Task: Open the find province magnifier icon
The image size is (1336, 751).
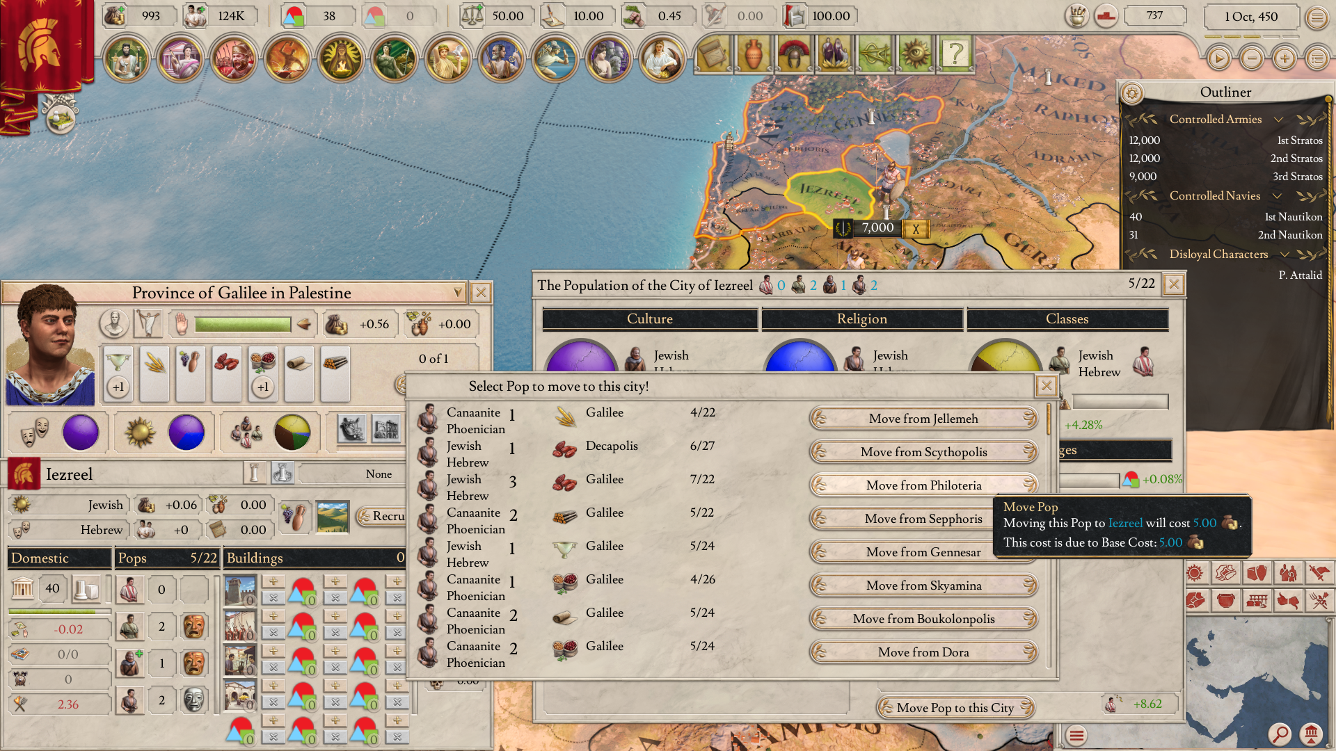Action: (x=1280, y=734)
